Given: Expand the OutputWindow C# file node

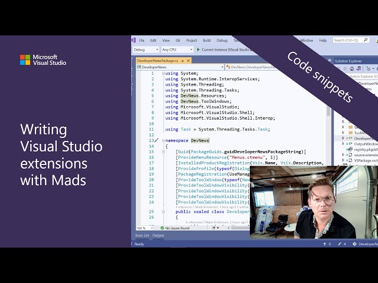Looking at the screenshot, I should (x=343, y=144).
